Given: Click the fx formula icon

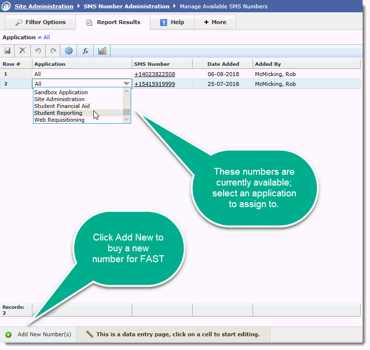Looking at the screenshot, I should pos(85,51).
